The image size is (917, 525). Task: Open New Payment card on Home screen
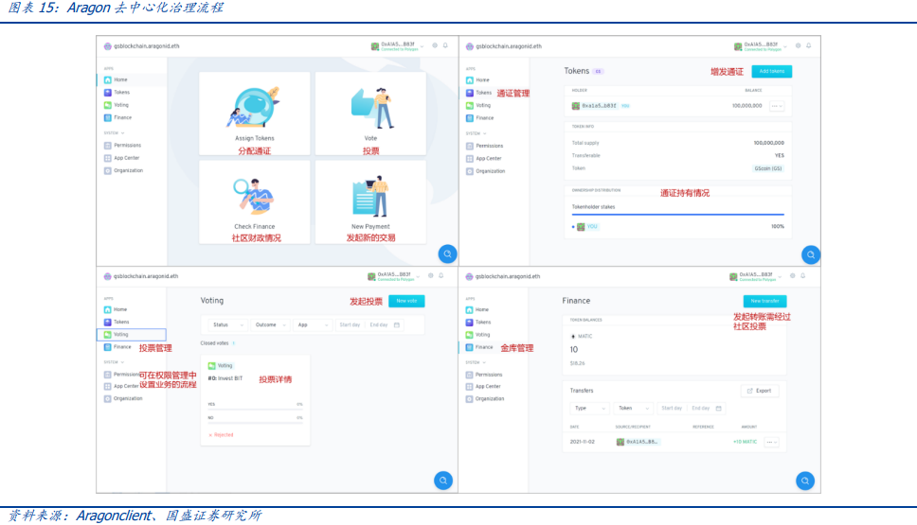[370, 202]
